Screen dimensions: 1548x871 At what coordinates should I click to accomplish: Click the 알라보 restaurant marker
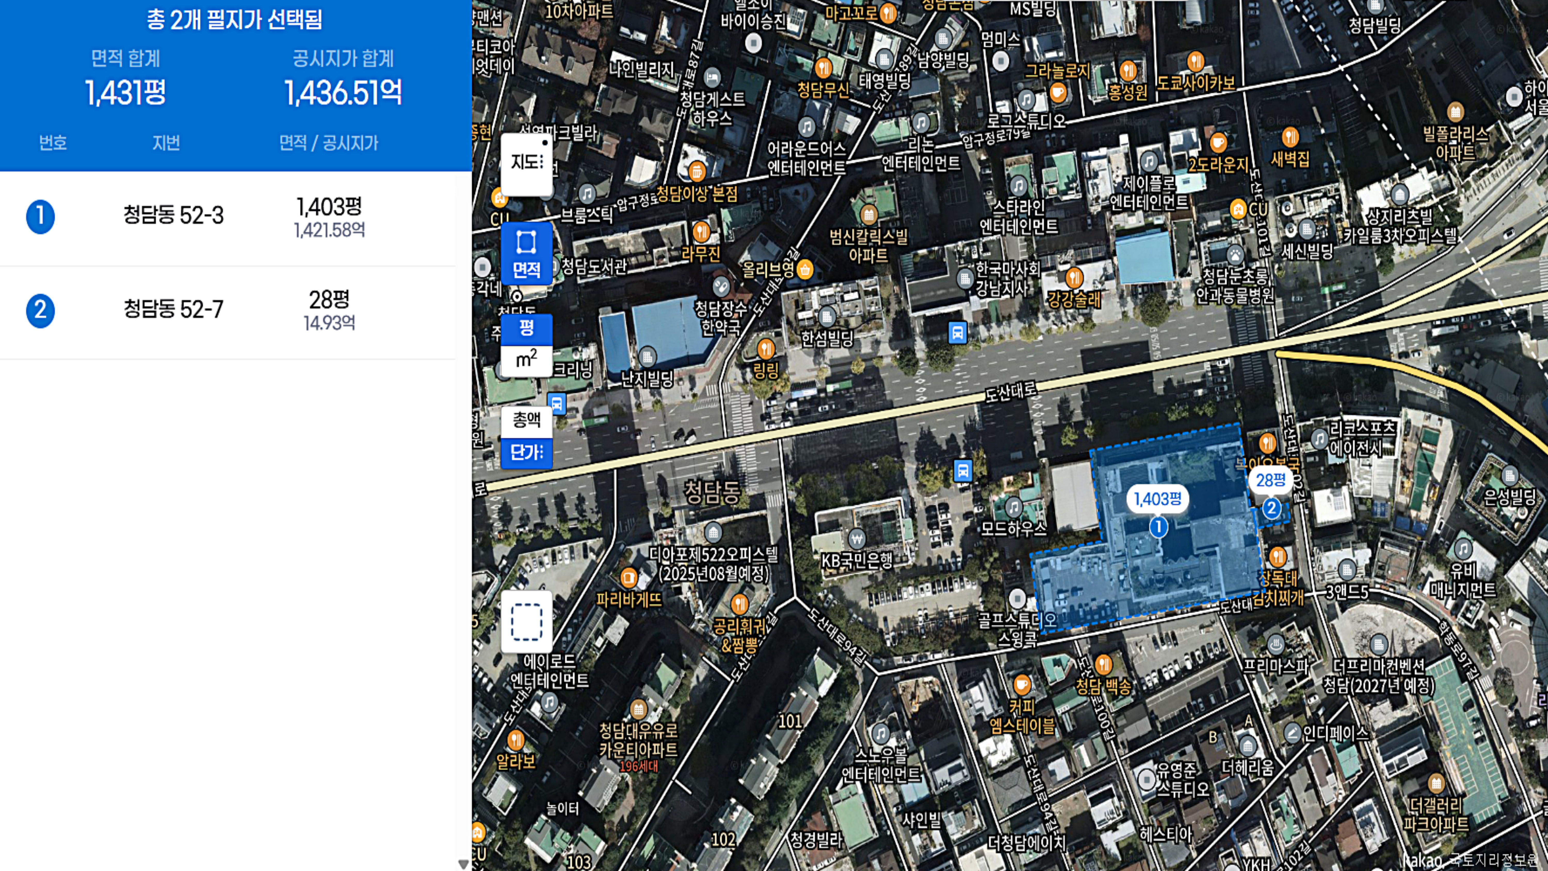point(515,740)
